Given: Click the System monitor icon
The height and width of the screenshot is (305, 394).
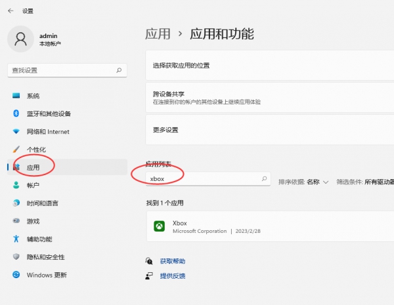Looking at the screenshot, I should [x=16, y=96].
